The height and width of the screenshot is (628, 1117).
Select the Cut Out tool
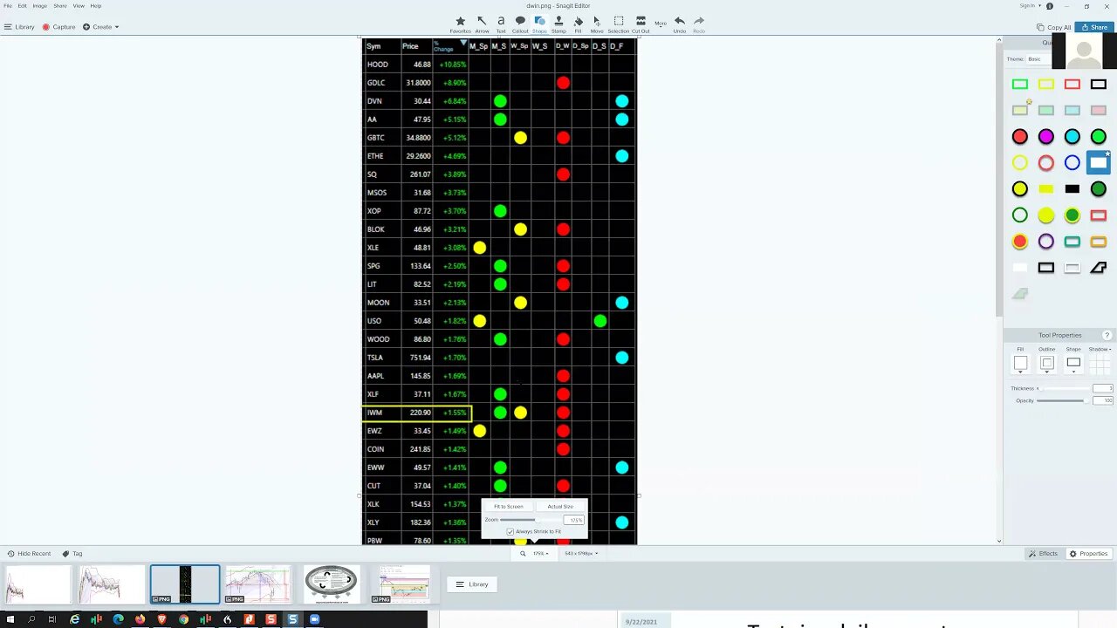[x=641, y=24]
